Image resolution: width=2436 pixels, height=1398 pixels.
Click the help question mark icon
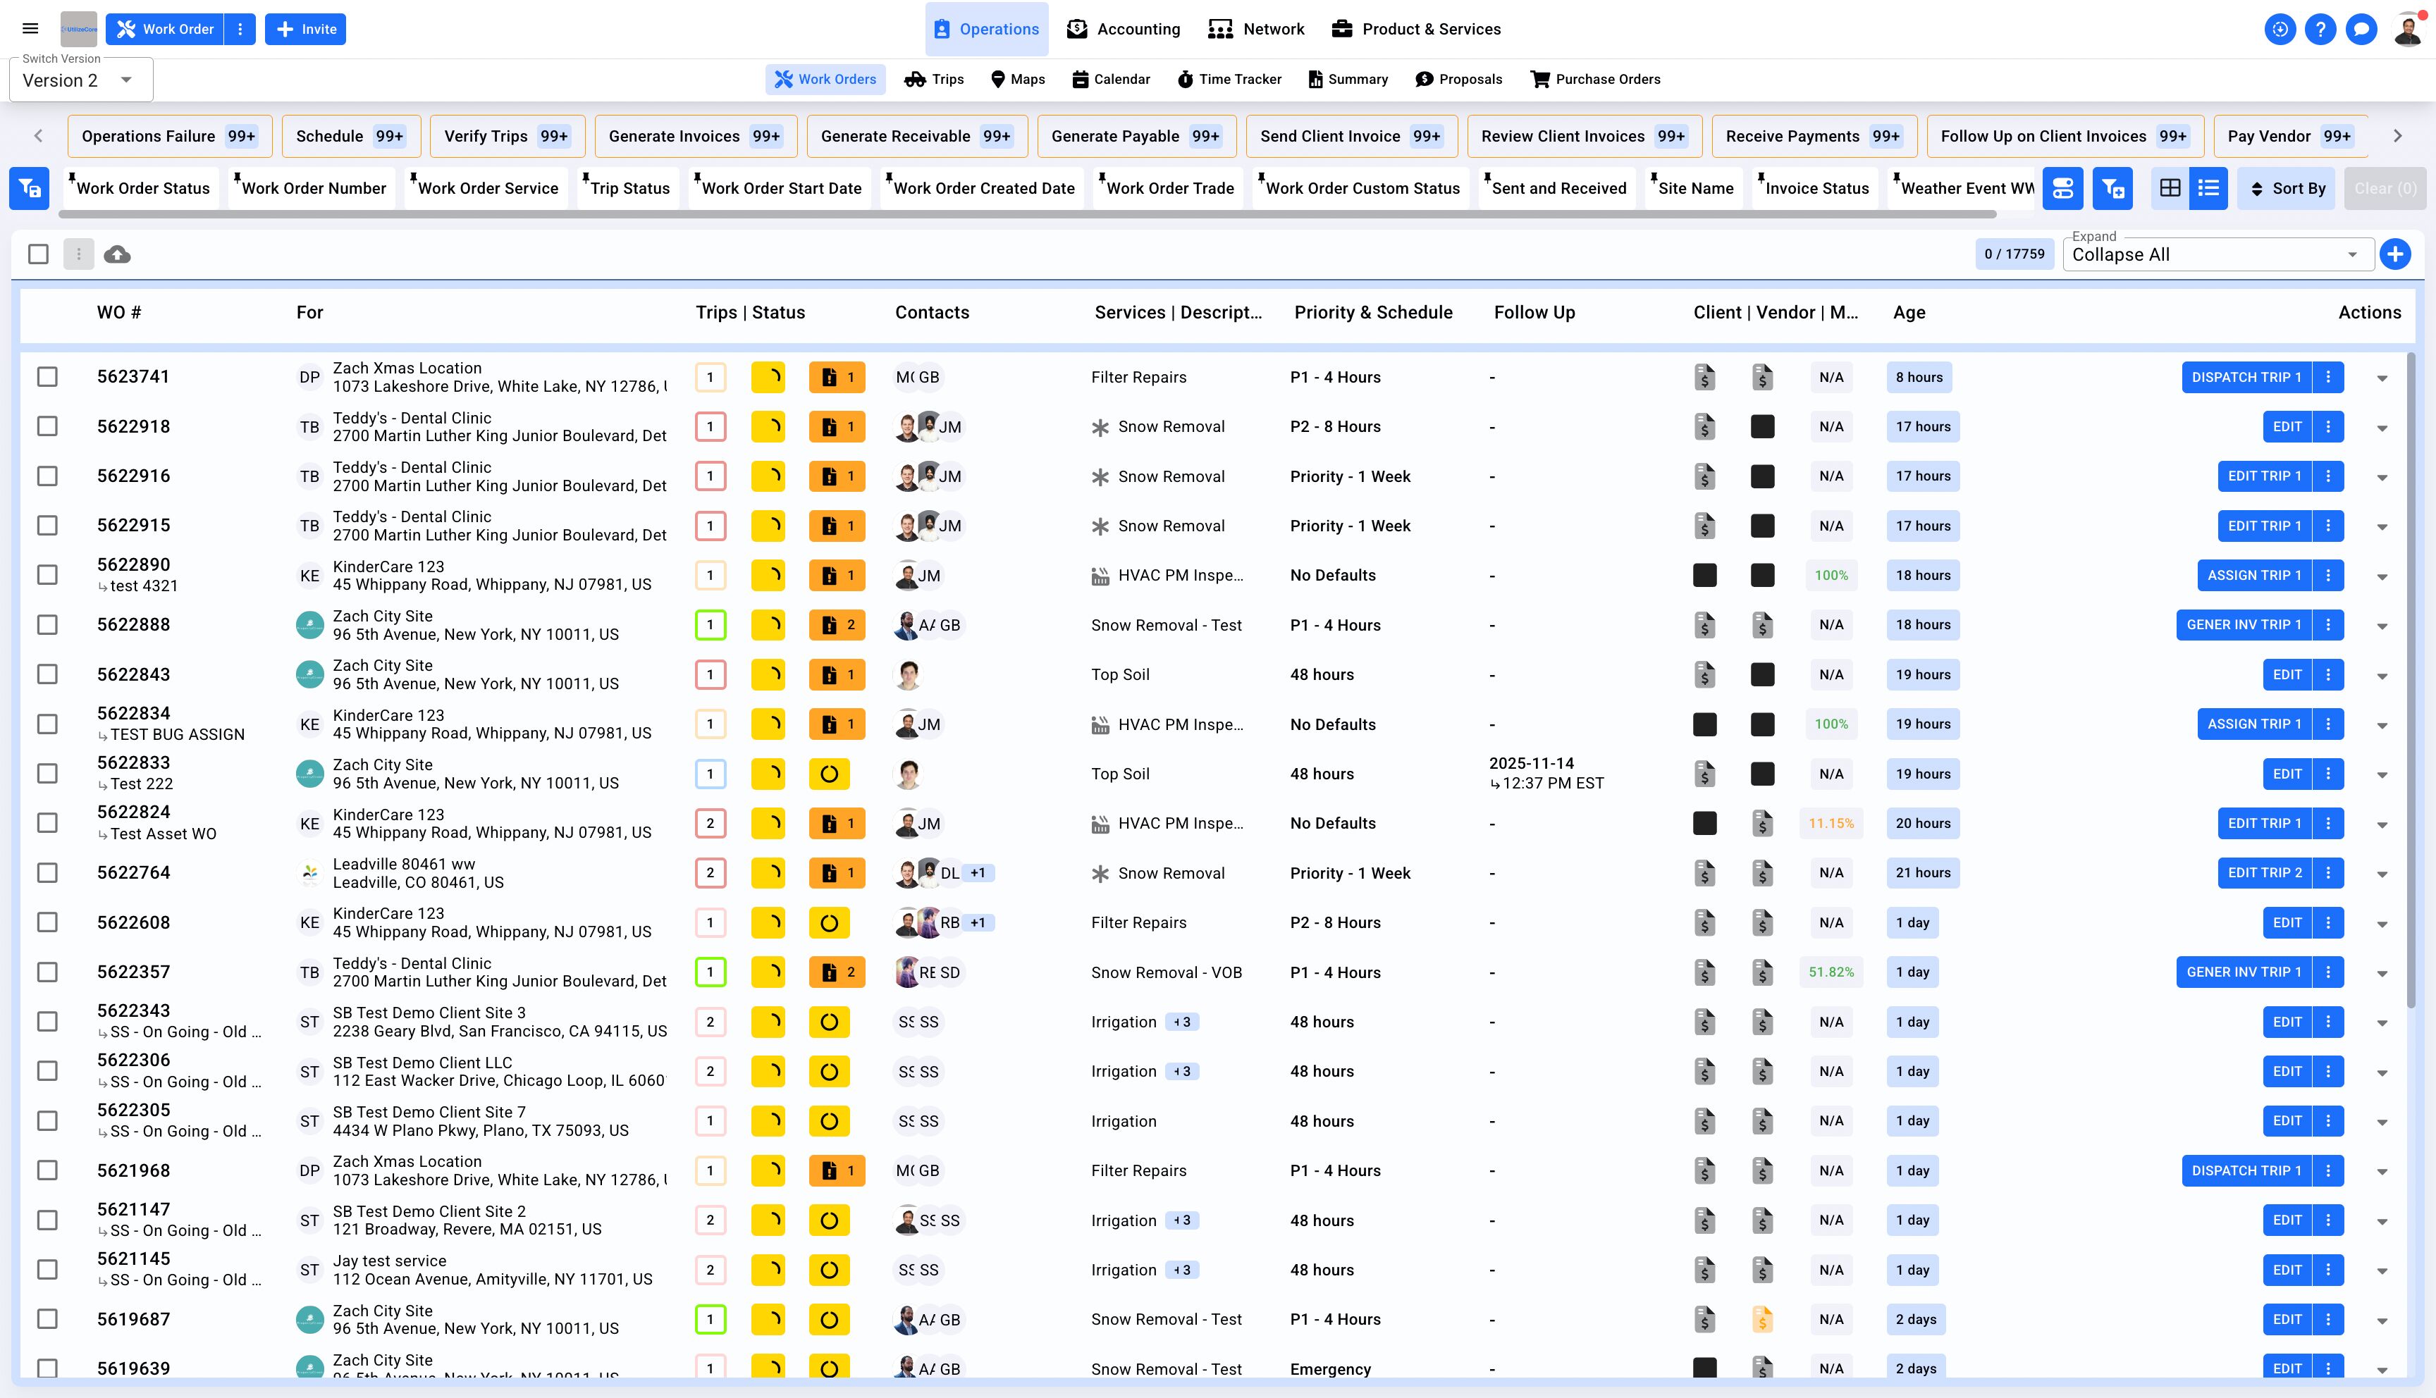pos(2321,29)
